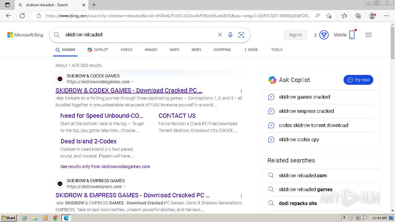The height and width of the screenshot is (222, 395).
Task: Close the skidrow reloaded tab
Action: pyautogui.click(x=84, y=5)
